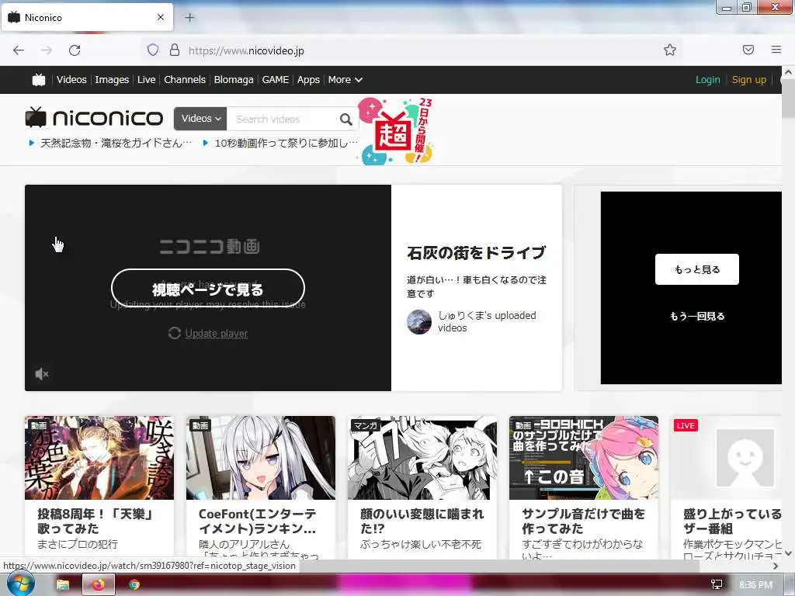Open 顔のいい変態に噛まれた manga thumbnail
Viewport: 795px width, 596px height.
click(422, 458)
